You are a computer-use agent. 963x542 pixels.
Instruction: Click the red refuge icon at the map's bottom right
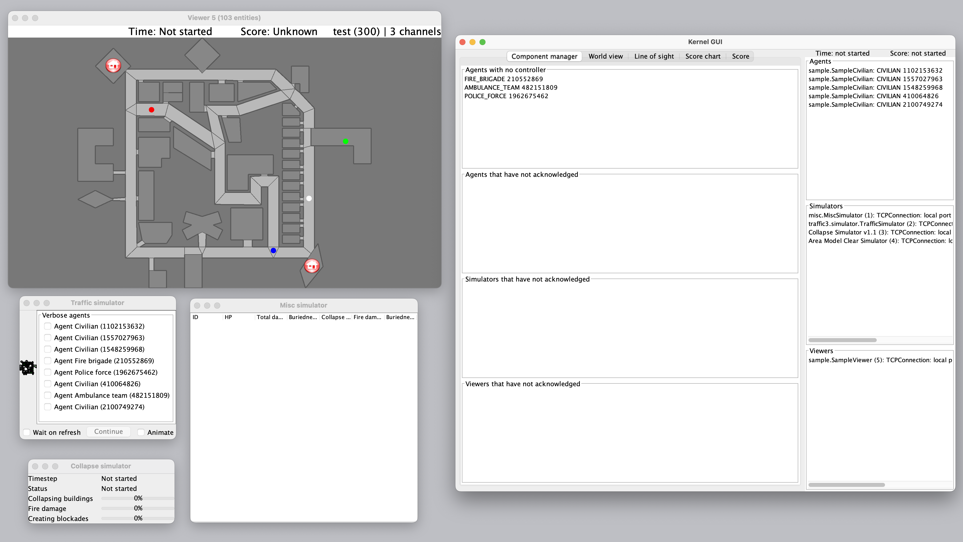[311, 266]
